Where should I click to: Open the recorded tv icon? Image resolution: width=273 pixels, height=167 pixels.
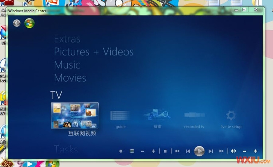[194, 115]
